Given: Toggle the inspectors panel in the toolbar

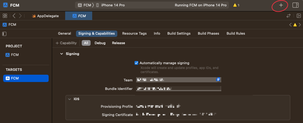Looking at the screenshot, I should tap(295, 5).
